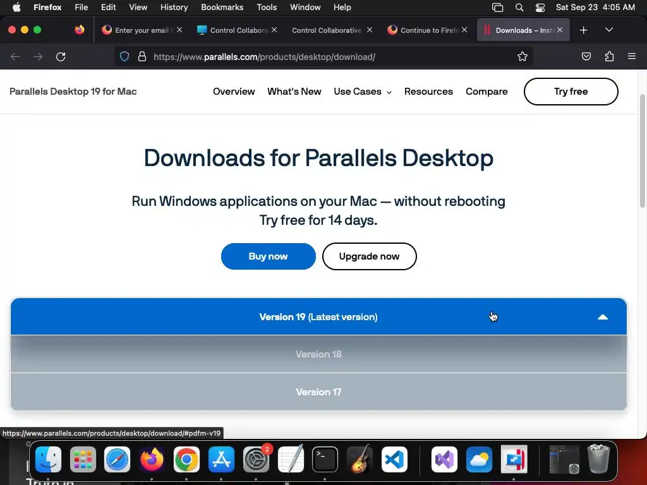
Task: Open Google Chrome from the dock
Action: point(186,459)
